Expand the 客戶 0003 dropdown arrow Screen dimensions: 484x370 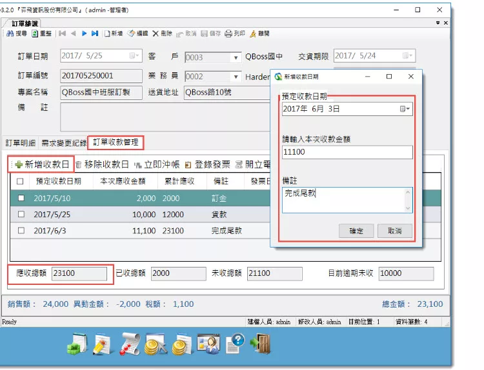(236, 57)
